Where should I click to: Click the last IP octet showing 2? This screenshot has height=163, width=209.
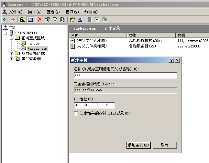point(107,105)
